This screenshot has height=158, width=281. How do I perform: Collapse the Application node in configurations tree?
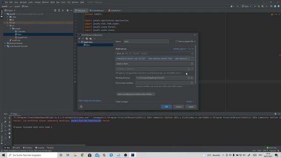tap(79, 42)
